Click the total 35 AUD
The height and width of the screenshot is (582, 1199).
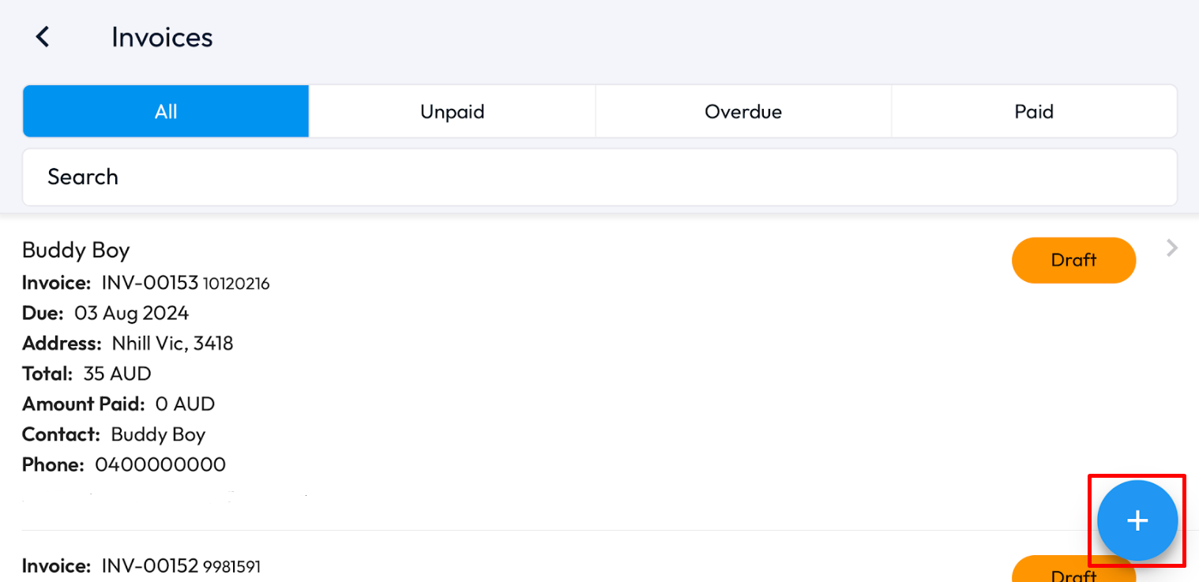[x=118, y=374]
